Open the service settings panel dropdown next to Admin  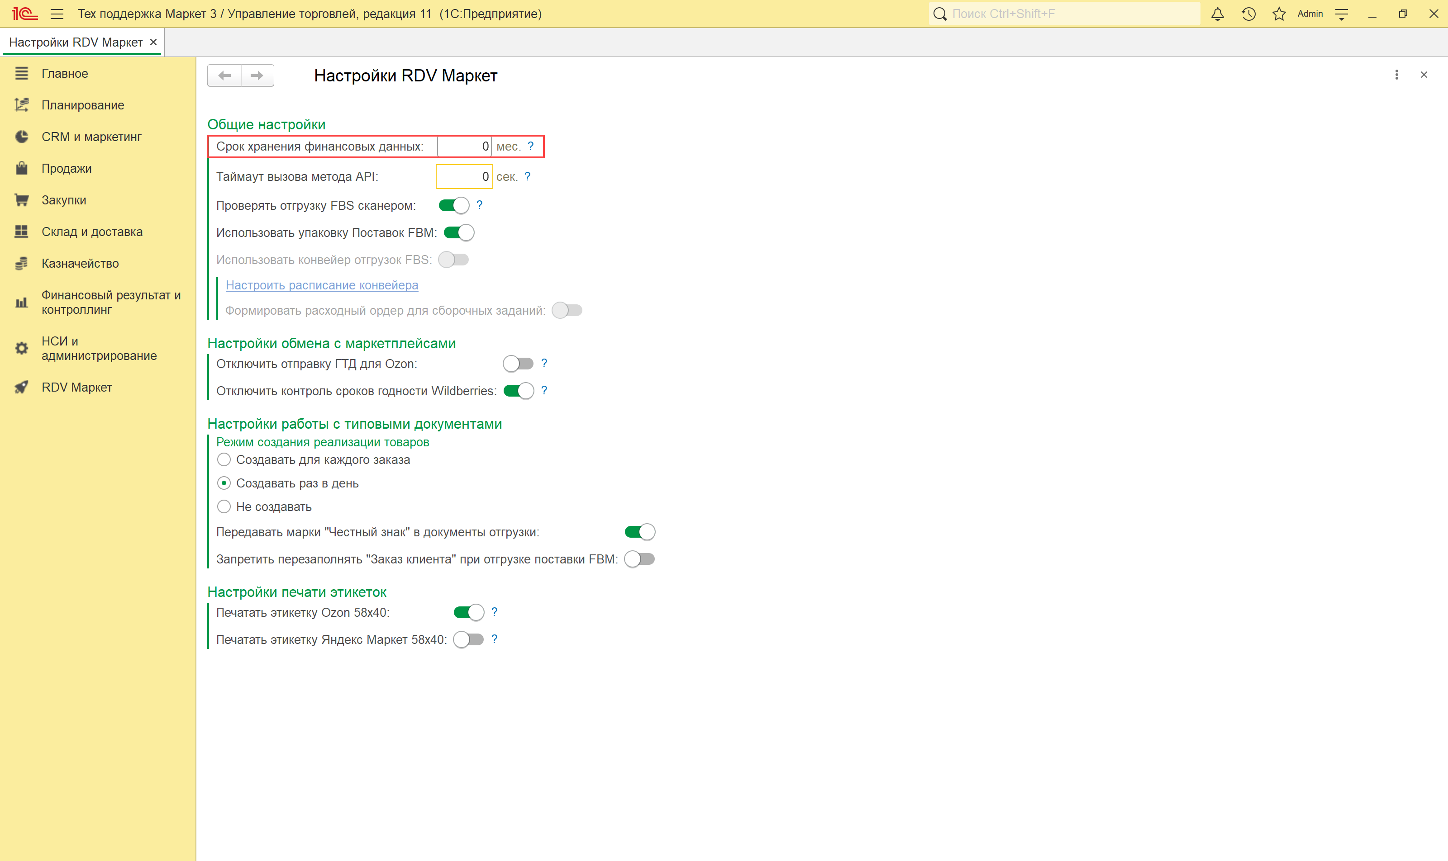1342,14
